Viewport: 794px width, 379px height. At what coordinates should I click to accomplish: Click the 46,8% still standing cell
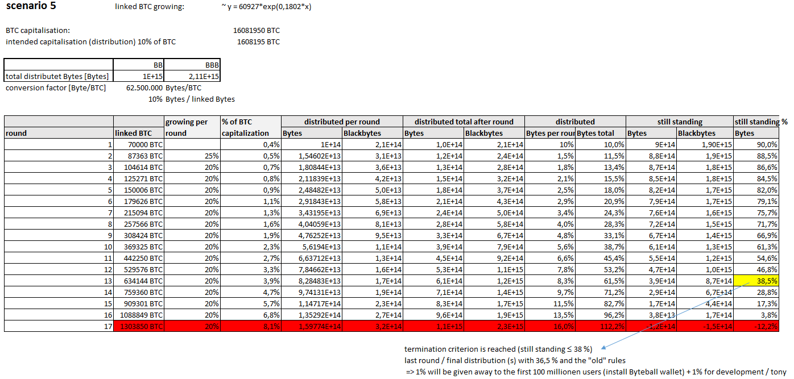click(x=756, y=269)
